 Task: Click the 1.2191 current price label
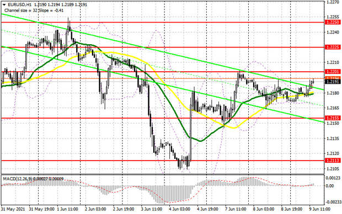pyautogui.click(x=333, y=82)
